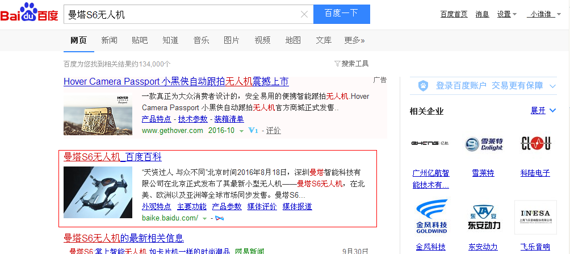
Task: Switch to the 地图 tab
Action: pyautogui.click(x=293, y=40)
